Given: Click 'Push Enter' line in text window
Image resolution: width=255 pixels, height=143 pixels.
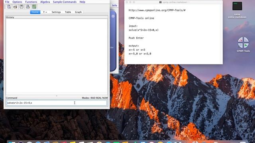Looking at the screenshot, I should (136, 38).
